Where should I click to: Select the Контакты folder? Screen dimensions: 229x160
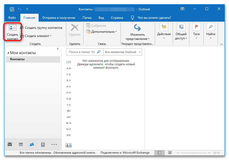pyautogui.click(x=33, y=59)
